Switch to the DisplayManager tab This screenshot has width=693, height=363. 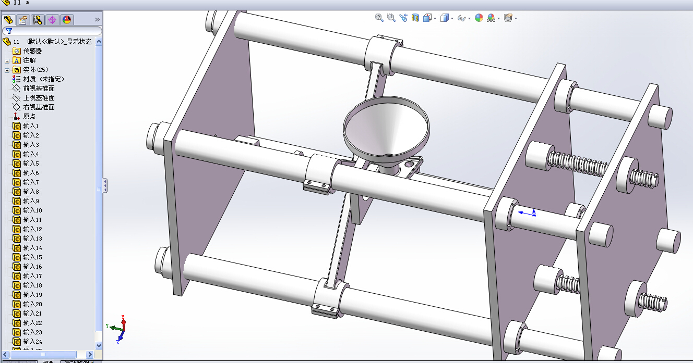click(66, 20)
